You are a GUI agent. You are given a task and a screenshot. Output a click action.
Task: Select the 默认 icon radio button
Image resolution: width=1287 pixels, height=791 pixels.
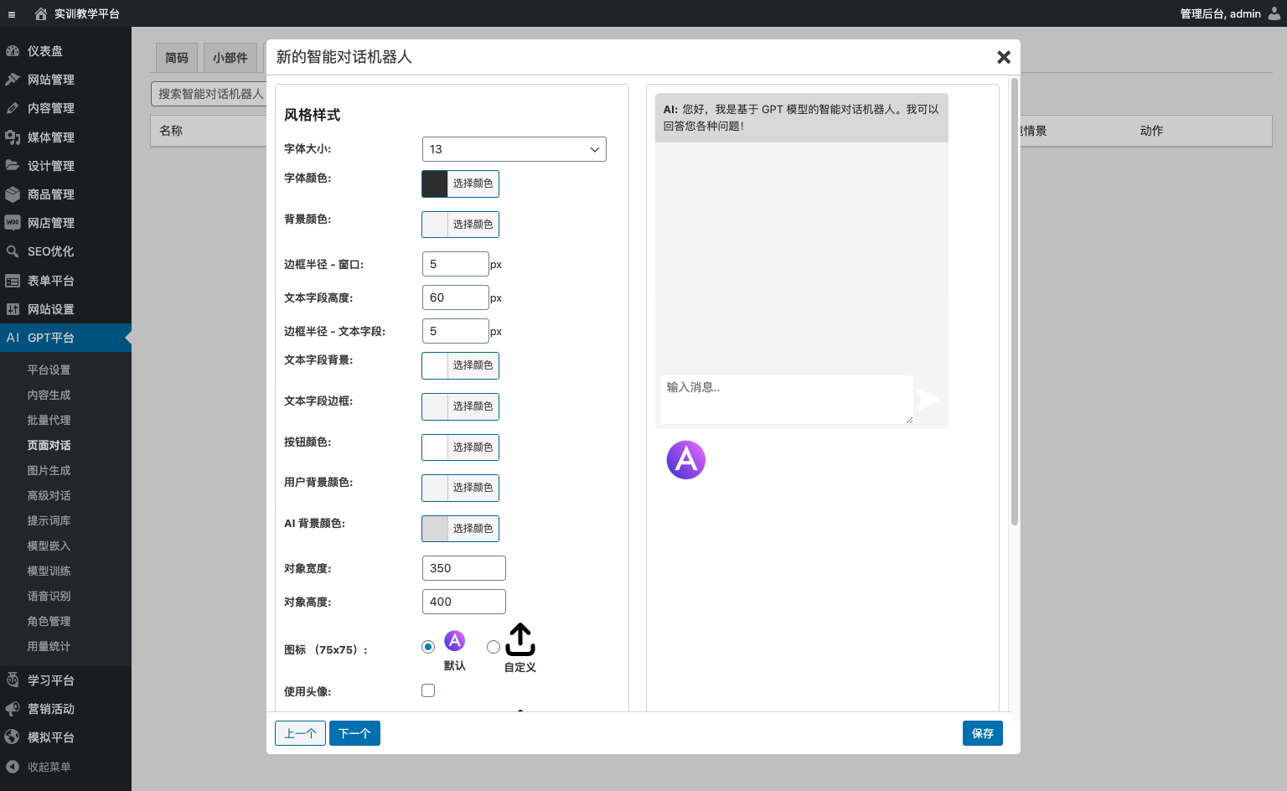tap(428, 647)
